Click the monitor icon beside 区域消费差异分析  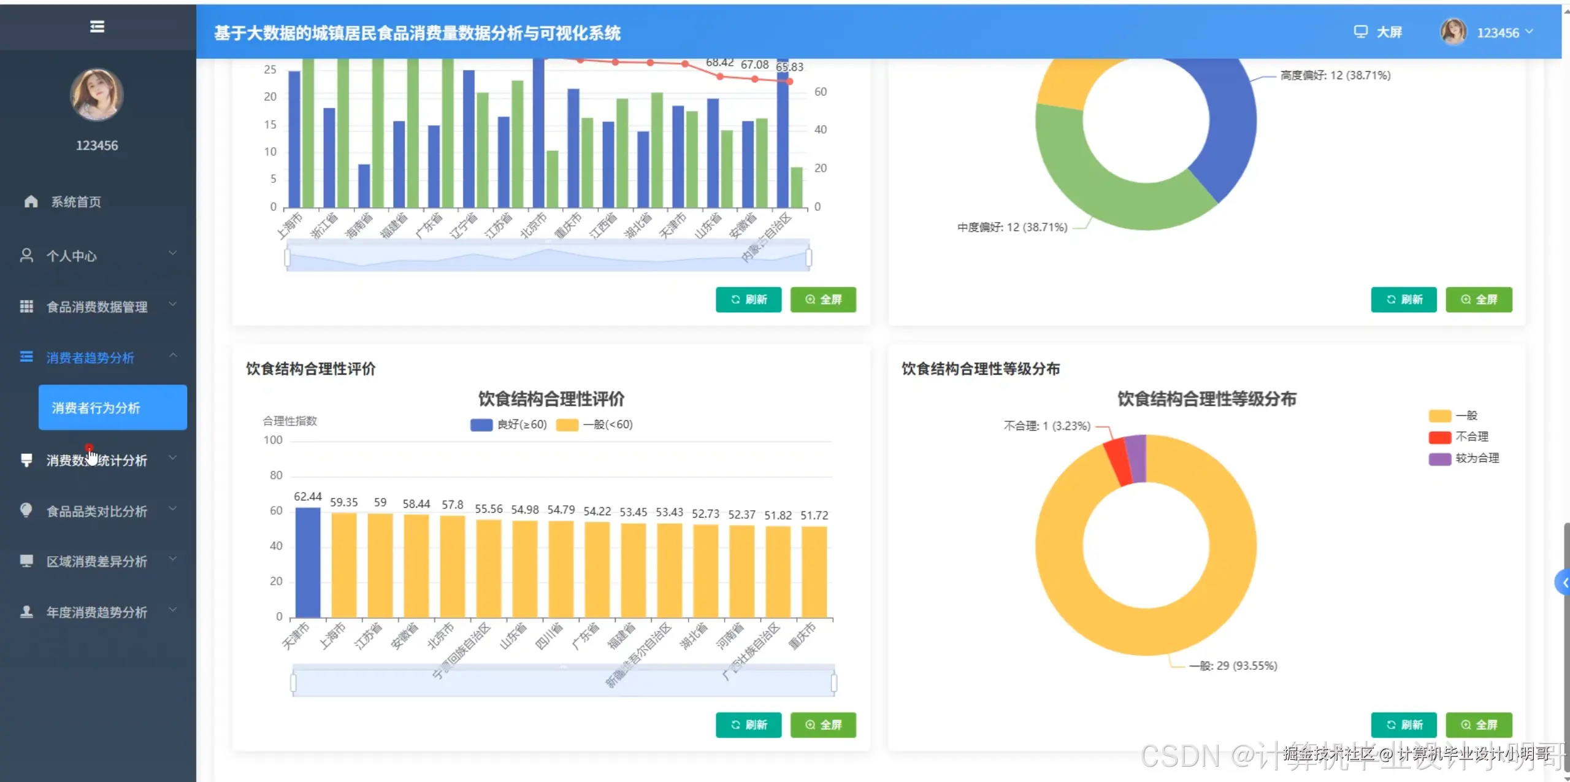(x=26, y=561)
